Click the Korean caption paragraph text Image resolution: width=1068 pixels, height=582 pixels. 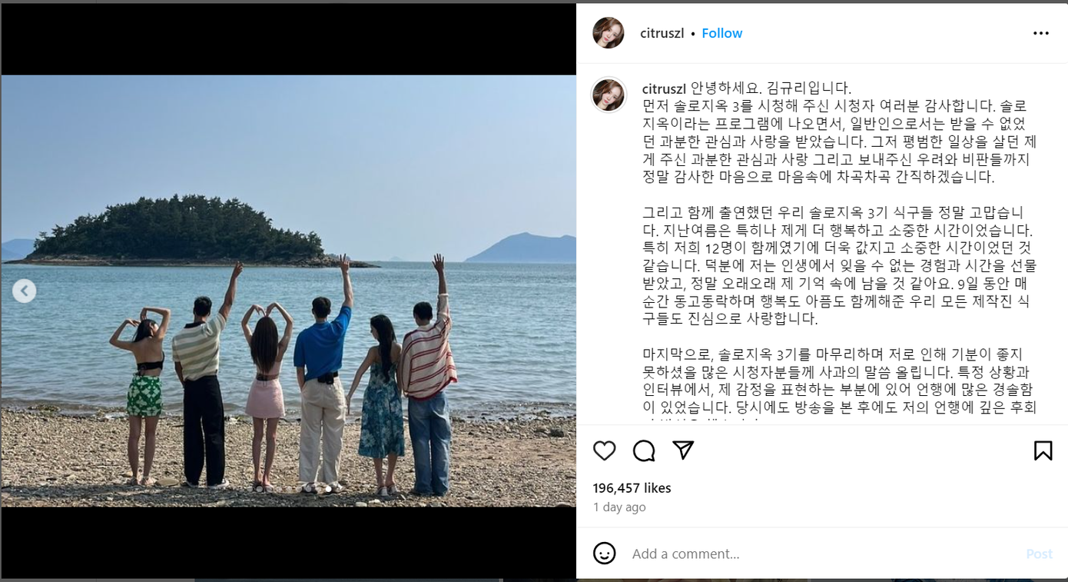[x=840, y=254]
